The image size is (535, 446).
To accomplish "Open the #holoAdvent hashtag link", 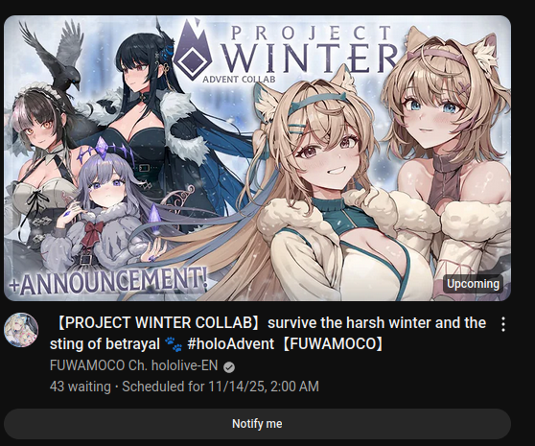I will [x=231, y=343].
